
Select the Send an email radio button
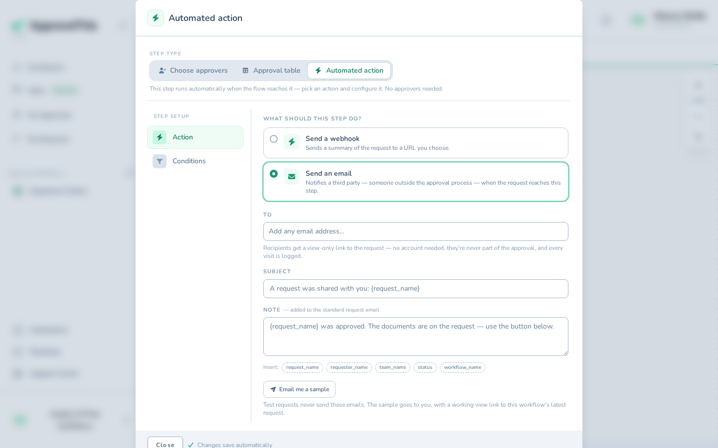[274, 174]
